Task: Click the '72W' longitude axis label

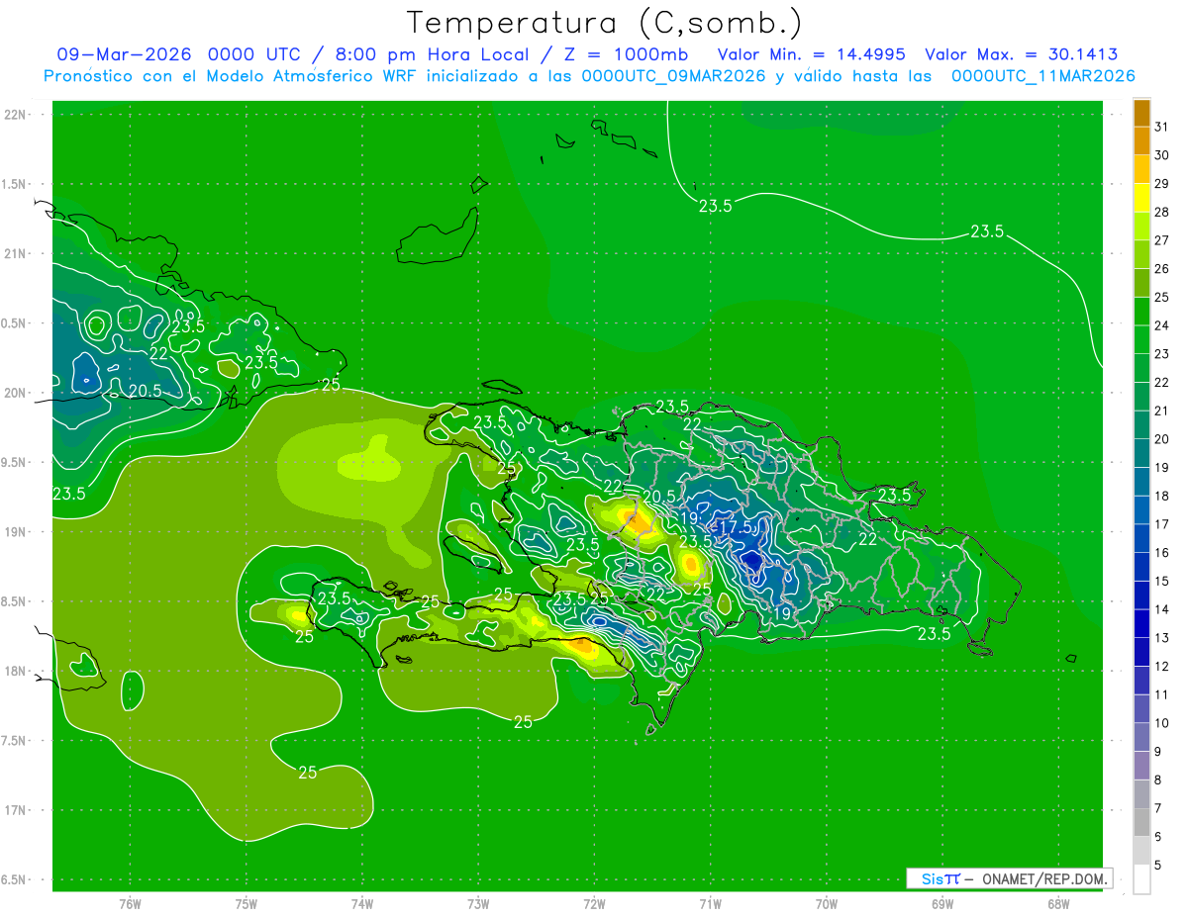Action: click(x=594, y=904)
